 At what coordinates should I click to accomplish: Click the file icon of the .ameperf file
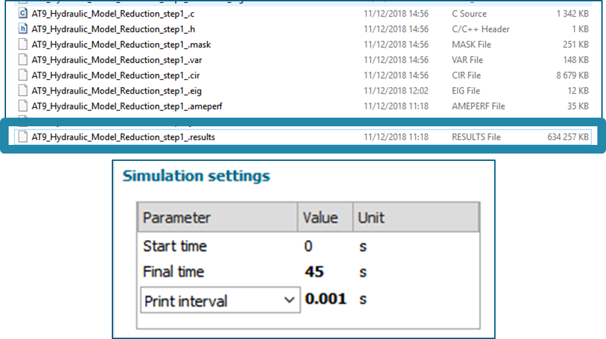23,106
